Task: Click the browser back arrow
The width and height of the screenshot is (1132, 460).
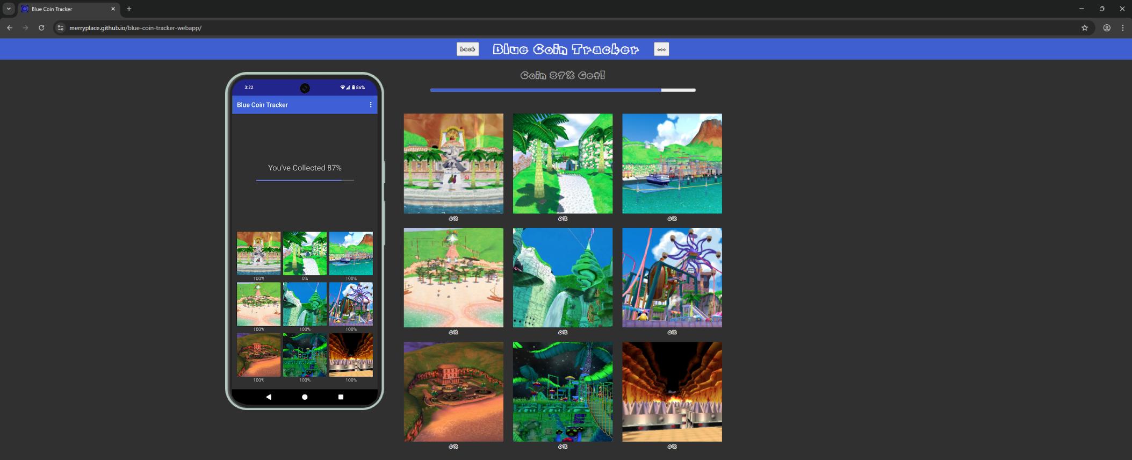Action: [x=10, y=28]
